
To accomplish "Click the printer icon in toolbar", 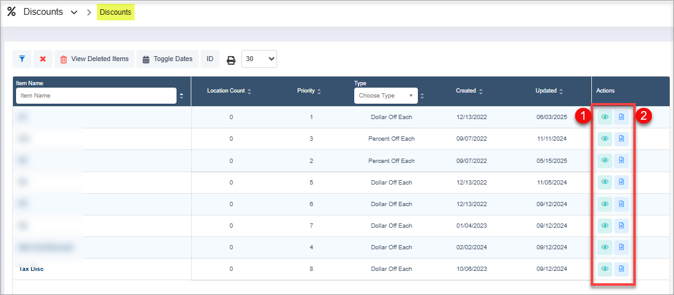I will [231, 60].
